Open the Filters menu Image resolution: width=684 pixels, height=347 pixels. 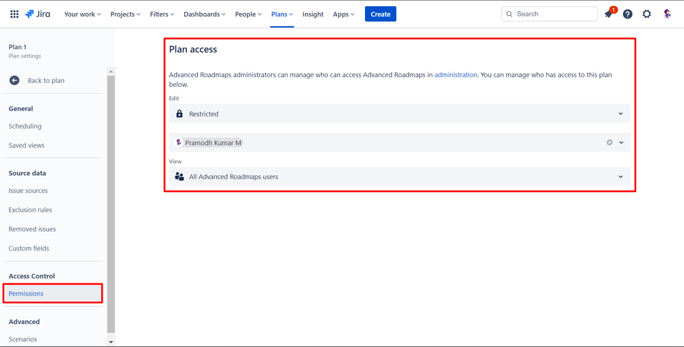pos(162,14)
